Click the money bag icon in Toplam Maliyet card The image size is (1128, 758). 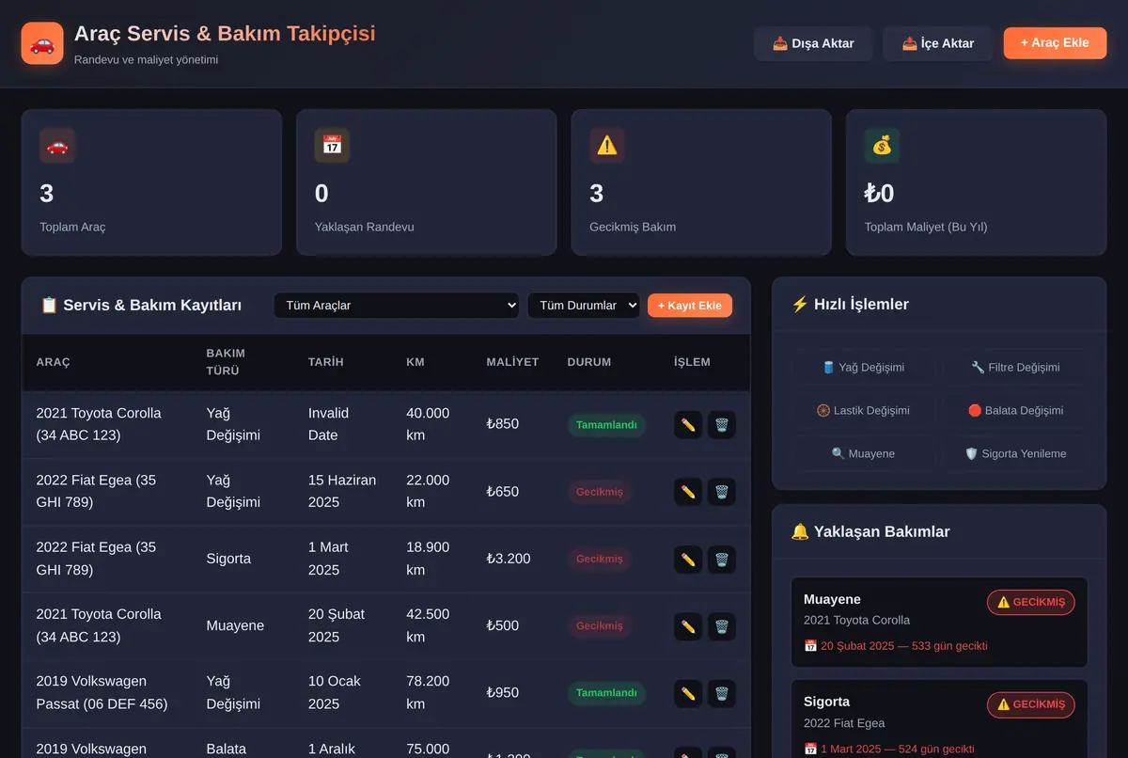[883, 146]
